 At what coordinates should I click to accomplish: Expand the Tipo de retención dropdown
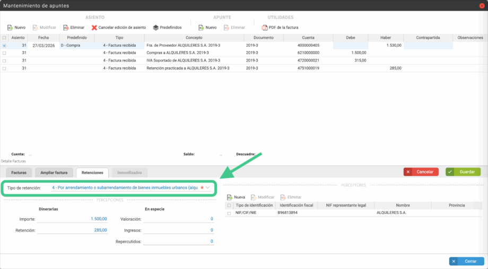pyautogui.click(x=208, y=187)
